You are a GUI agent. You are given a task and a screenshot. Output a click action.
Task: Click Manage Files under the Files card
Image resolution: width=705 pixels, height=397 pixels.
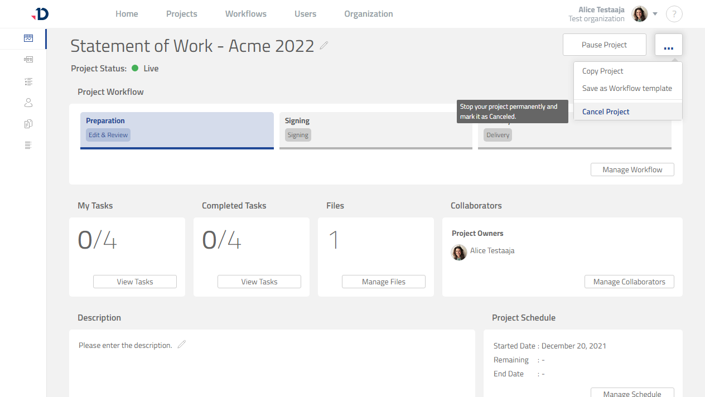coord(383,282)
